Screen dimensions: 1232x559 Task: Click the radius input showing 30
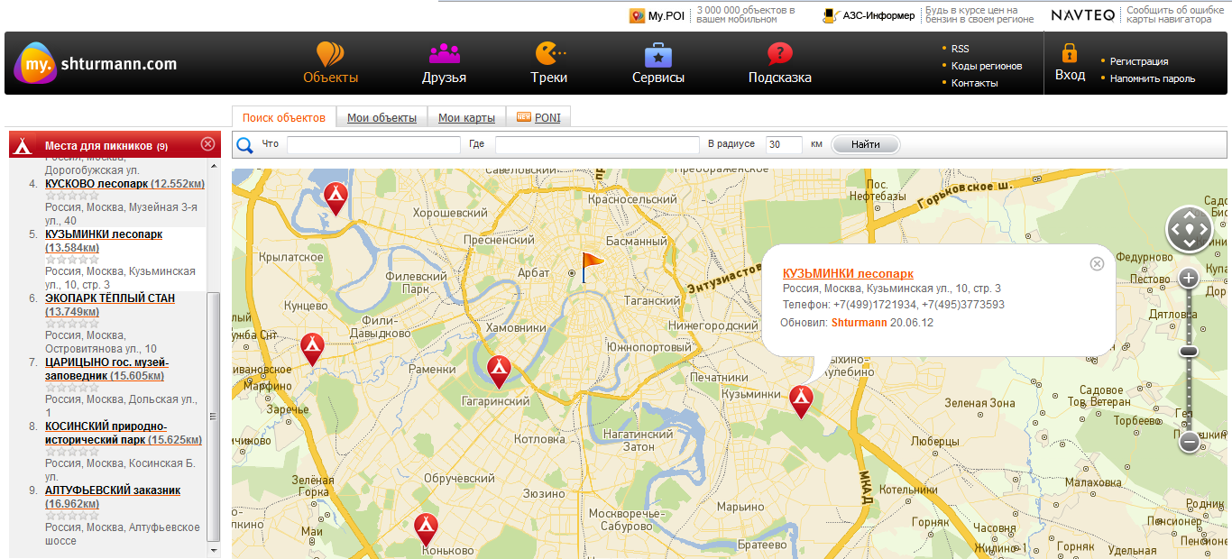point(784,144)
